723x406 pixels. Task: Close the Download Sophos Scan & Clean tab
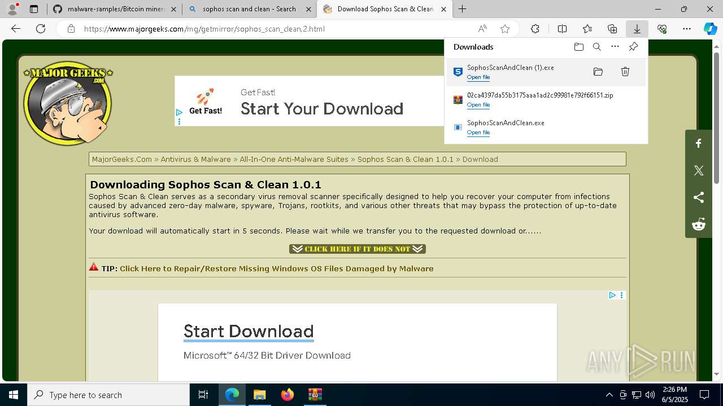pyautogui.click(x=444, y=9)
